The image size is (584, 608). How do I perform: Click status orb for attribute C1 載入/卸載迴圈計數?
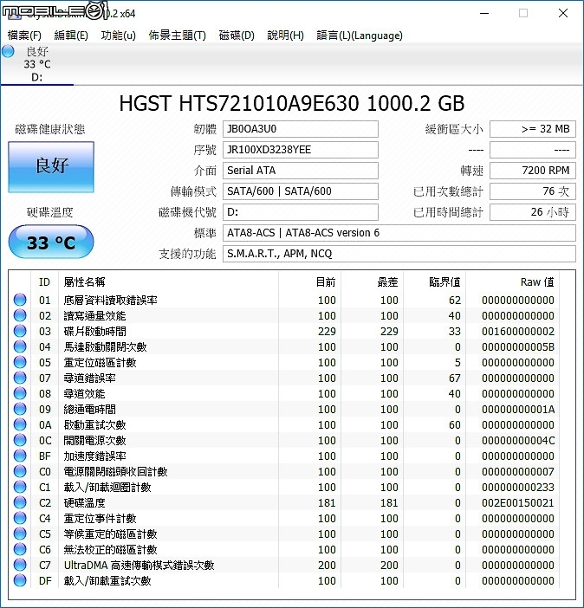(20, 487)
